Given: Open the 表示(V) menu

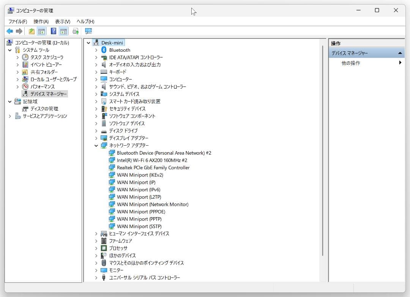Looking at the screenshot, I should click(63, 22).
